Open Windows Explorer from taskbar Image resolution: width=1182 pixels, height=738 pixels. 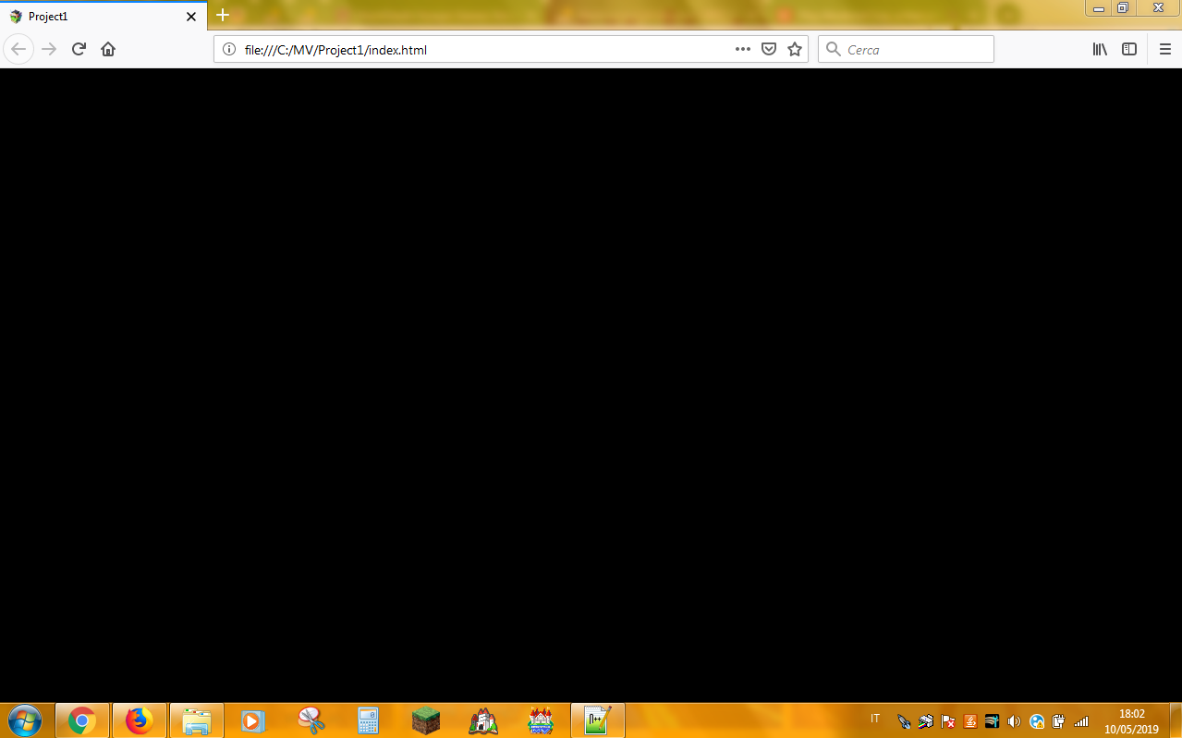[x=197, y=720]
